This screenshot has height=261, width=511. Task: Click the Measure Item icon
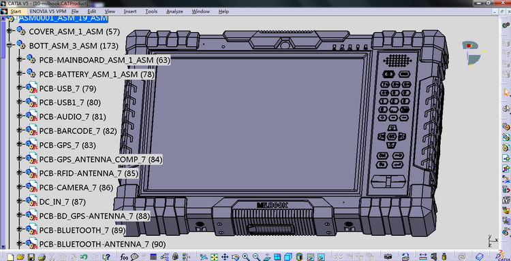(x=434, y=257)
